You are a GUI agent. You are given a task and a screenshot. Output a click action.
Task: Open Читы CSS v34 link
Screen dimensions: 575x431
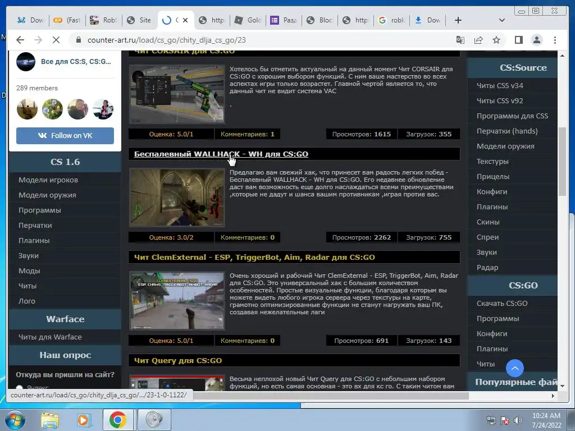click(500, 86)
